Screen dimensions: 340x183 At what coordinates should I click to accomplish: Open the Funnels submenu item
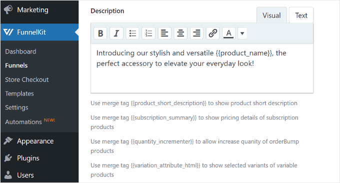point(16,65)
